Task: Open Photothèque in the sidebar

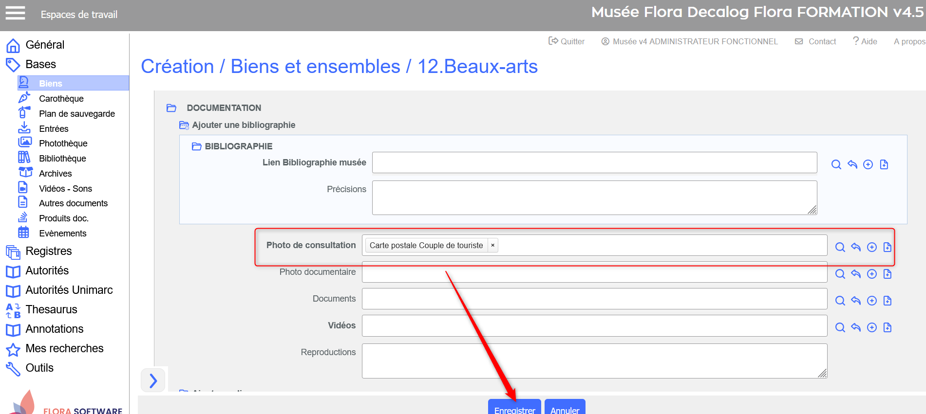Action: pos(63,144)
